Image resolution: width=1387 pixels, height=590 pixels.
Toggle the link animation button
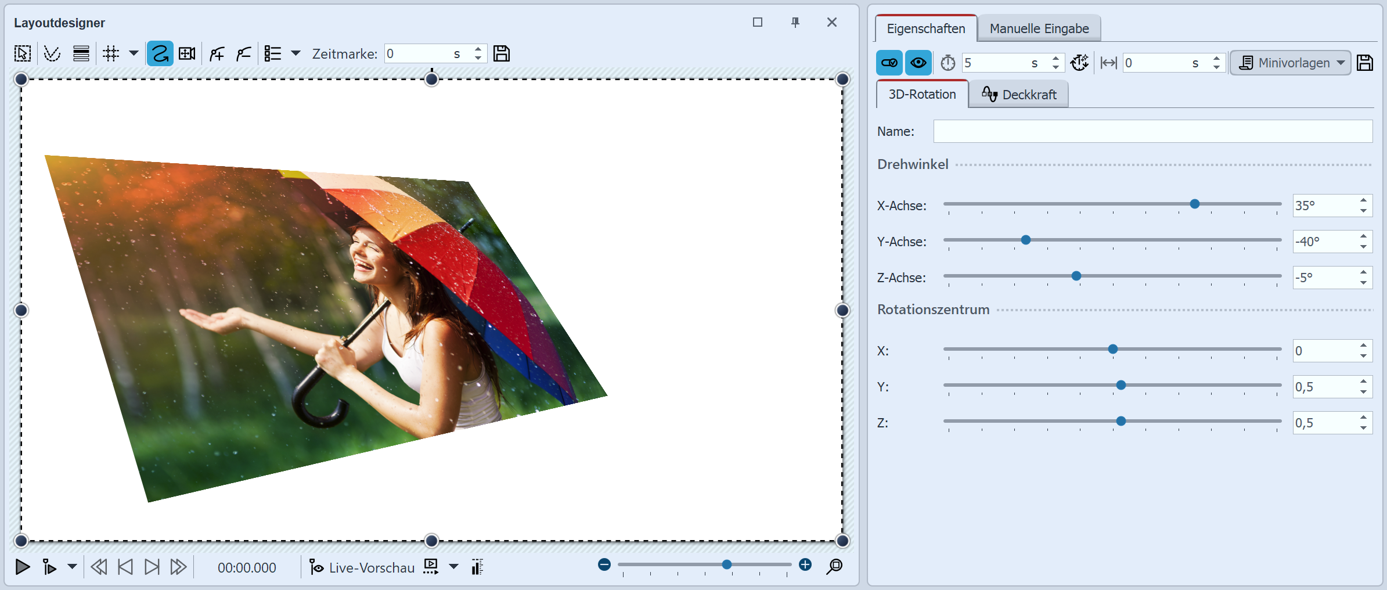[x=889, y=63]
